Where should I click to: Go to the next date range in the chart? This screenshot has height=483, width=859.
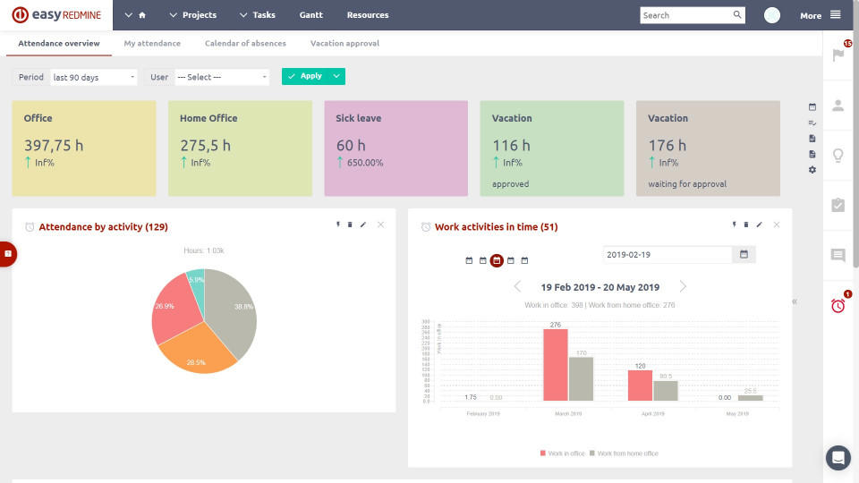click(683, 287)
